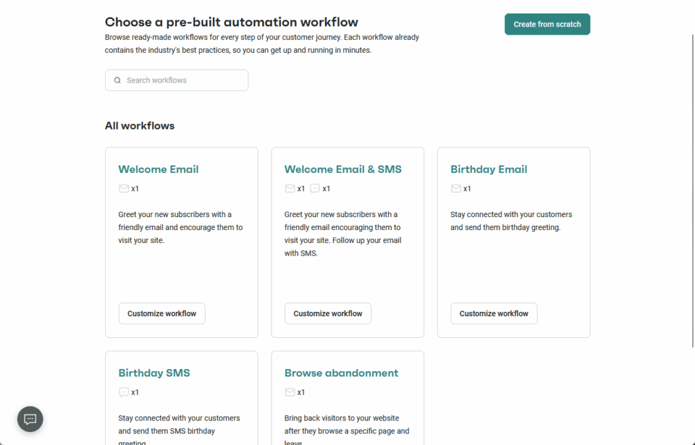
Task: Open the Welcome Email & SMS title
Action: point(343,170)
